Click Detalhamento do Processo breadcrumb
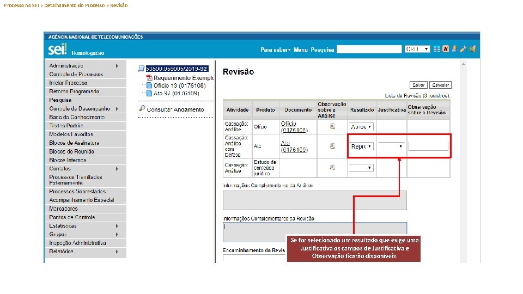523x294 pixels. tap(75, 5)
